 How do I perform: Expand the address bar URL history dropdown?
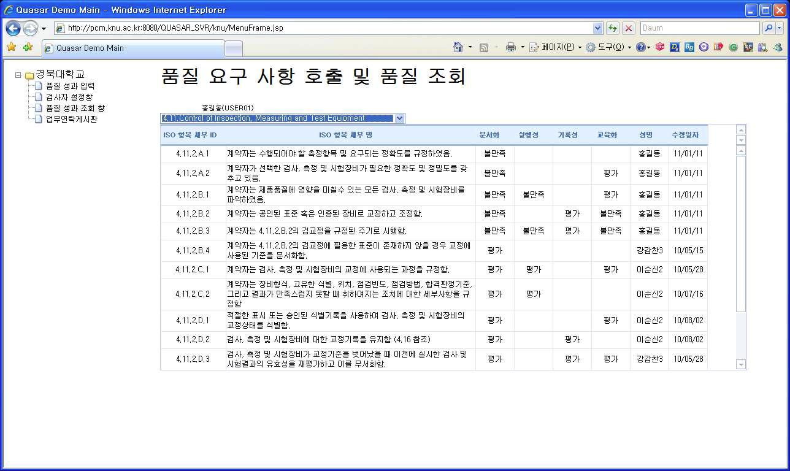[x=598, y=28]
